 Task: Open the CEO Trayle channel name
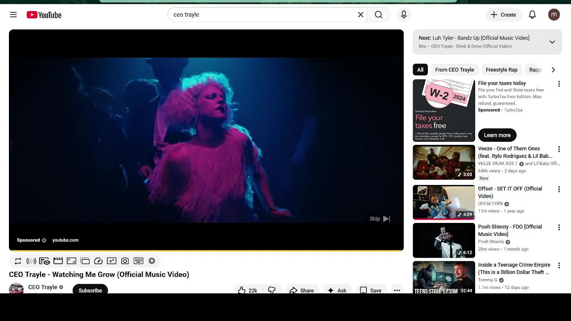[43, 287]
